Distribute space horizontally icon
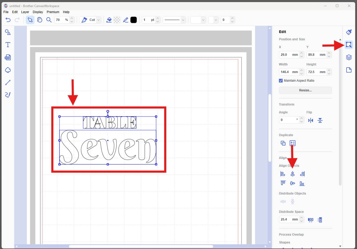Screen dimensions: 357x249 [x=311, y=220]
